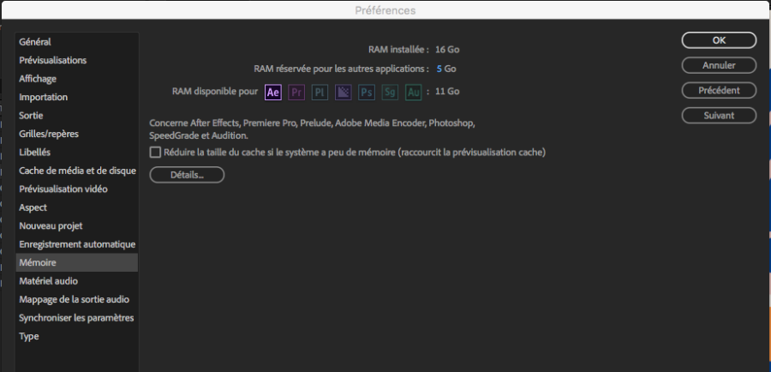Open Importation settings
Viewport: 771px width, 372px height.
click(x=77, y=98)
